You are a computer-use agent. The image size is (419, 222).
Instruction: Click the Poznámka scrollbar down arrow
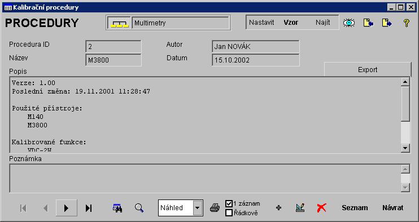[405, 188]
